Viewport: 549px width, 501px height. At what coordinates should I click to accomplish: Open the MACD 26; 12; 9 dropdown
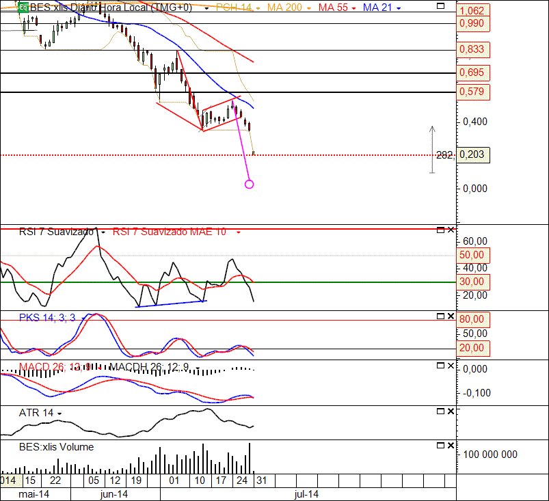(100, 368)
